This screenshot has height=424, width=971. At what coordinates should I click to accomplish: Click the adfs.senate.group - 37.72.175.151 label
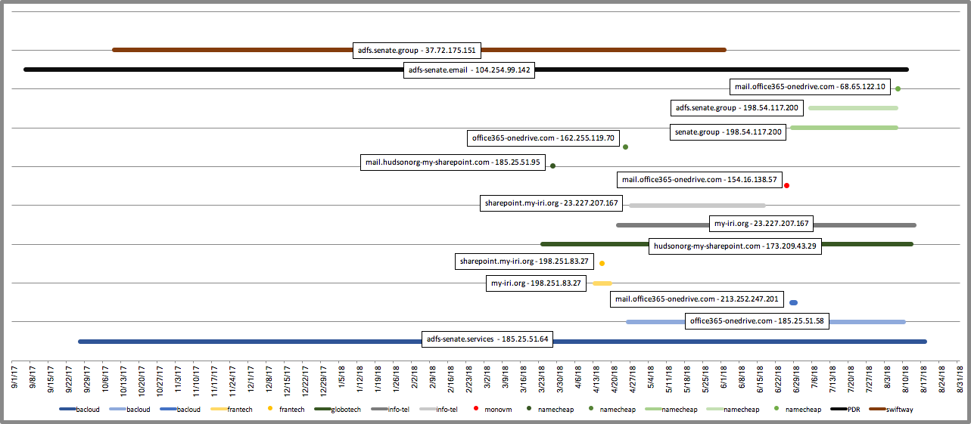417,51
